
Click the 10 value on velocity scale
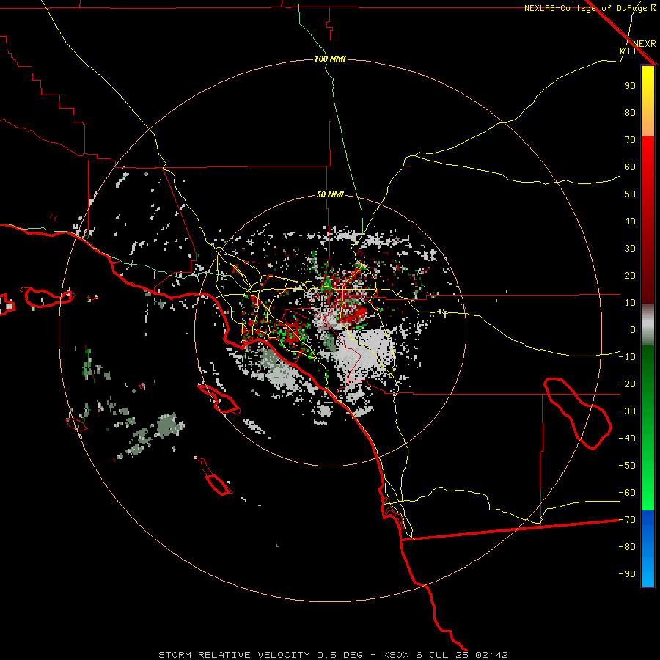(630, 303)
